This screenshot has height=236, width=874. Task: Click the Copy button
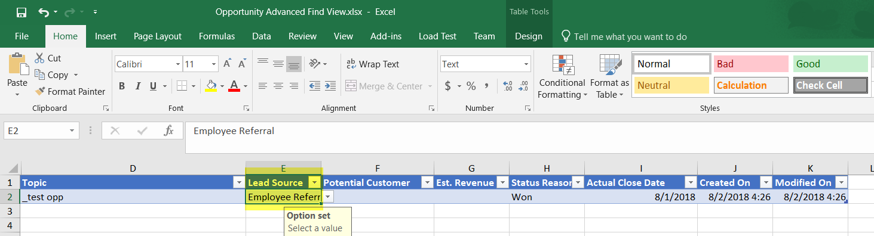tap(51, 75)
